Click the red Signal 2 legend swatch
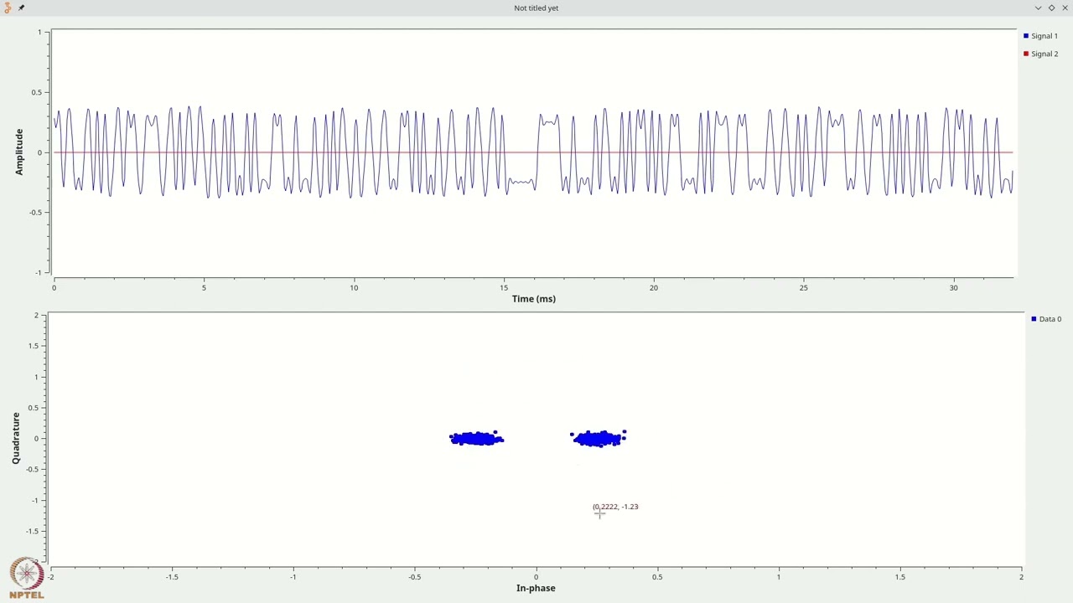Image resolution: width=1073 pixels, height=603 pixels. [1025, 54]
